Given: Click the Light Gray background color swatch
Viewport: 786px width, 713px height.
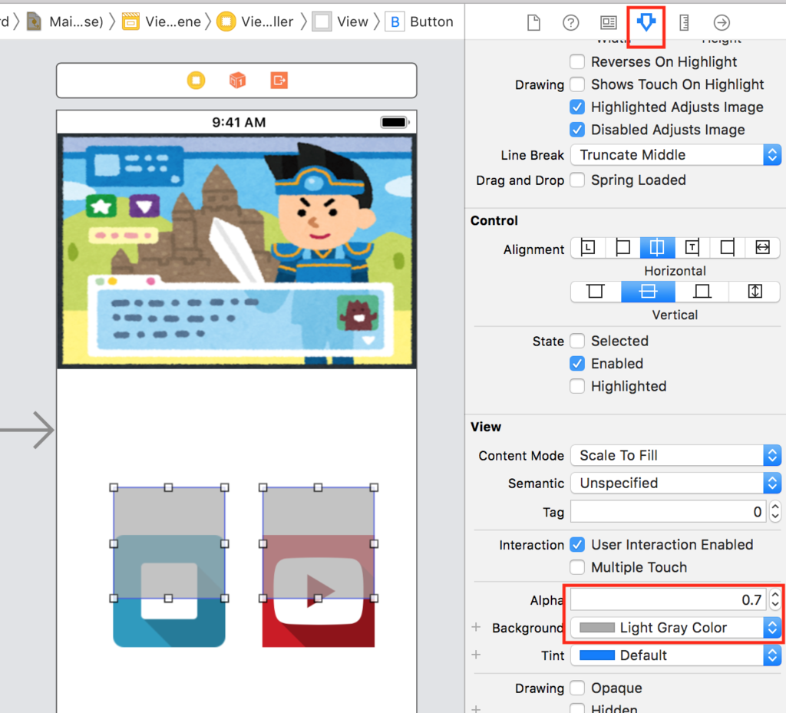Looking at the screenshot, I should (597, 628).
